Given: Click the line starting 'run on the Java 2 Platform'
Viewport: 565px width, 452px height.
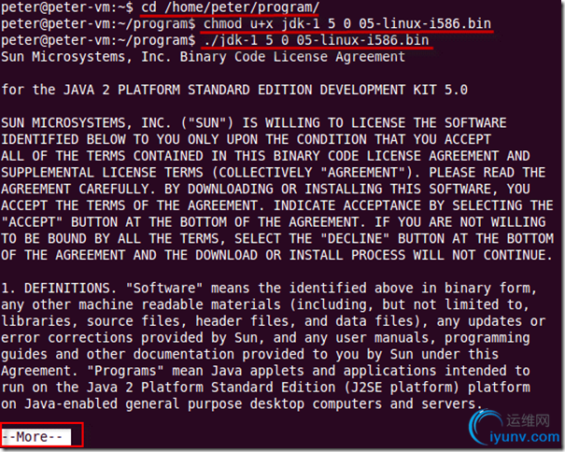Looking at the screenshot, I should 265,388.
